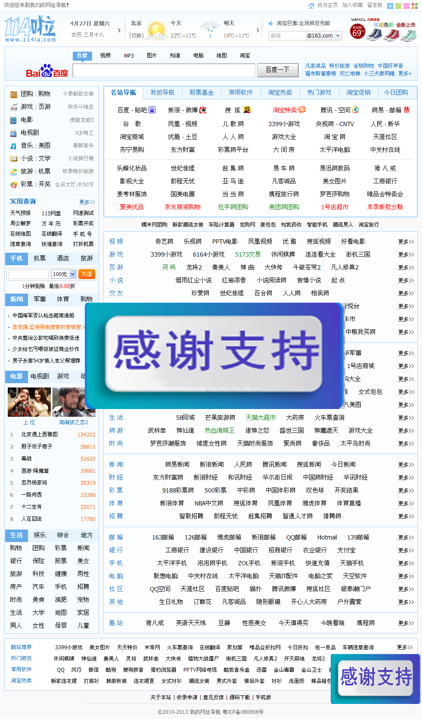Click the Baidu paw logo
The height and width of the screenshot is (719, 422).
47,71
